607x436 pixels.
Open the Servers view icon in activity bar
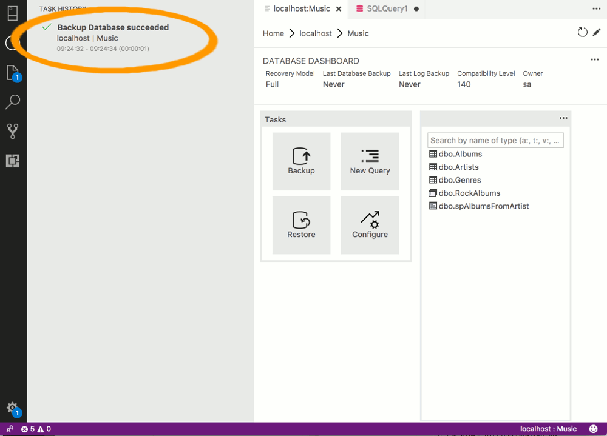point(13,13)
